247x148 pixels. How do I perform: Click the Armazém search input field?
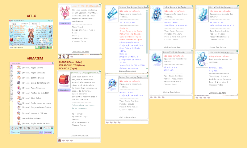pyautogui.click(x=30, y=132)
